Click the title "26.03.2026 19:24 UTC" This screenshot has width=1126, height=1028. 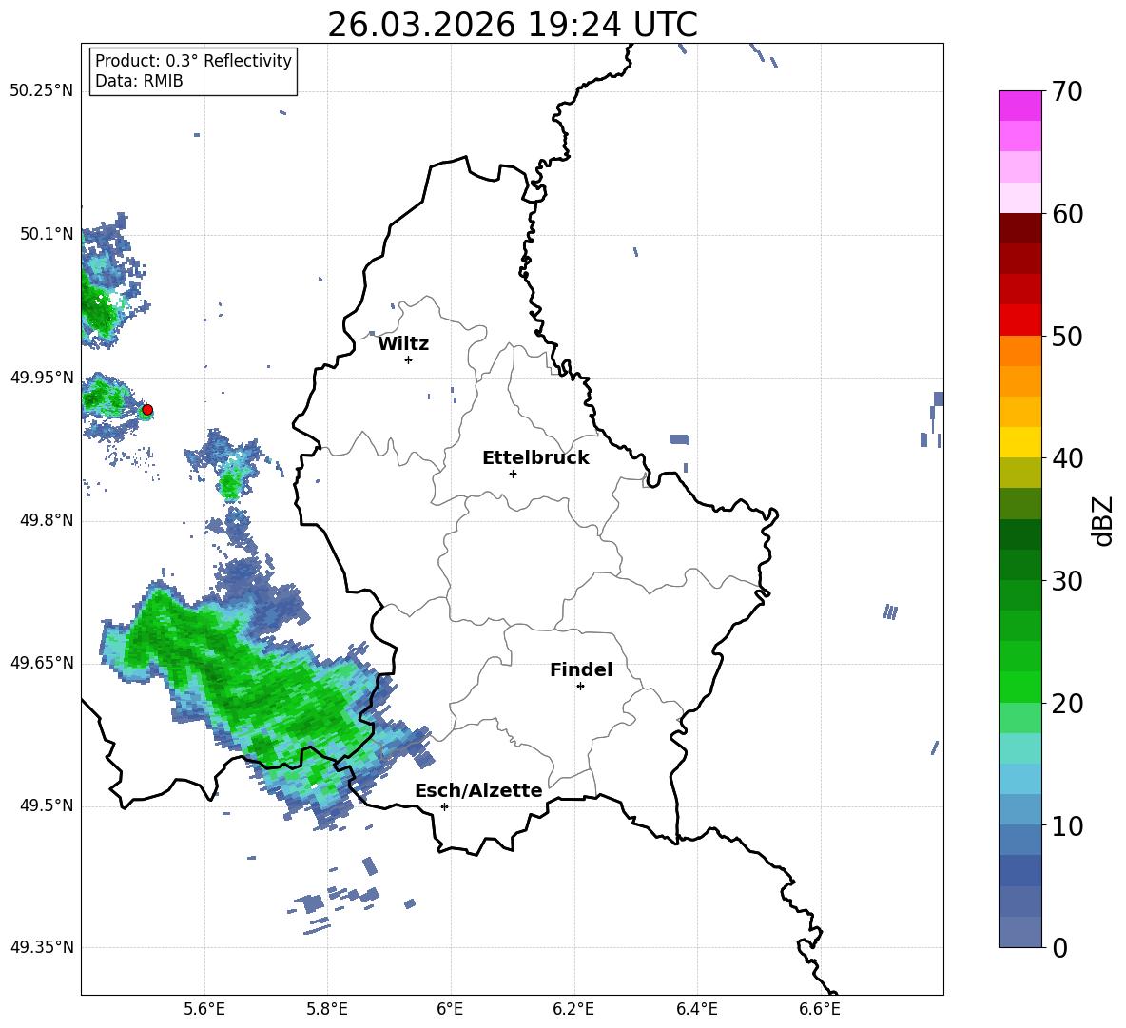click(x=512, y=25)
